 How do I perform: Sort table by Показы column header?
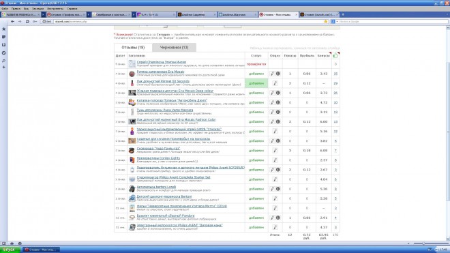point(290,55)
